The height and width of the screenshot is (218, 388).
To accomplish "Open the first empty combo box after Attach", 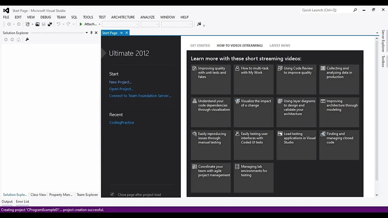I will click(121, 24).
